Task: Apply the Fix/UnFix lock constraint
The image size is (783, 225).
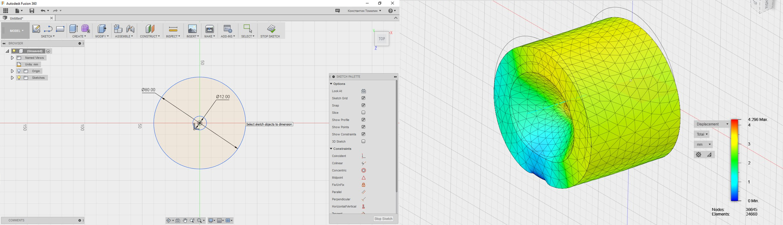Action: [363, 185]
